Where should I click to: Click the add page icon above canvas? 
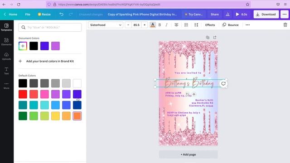(215, 37)
